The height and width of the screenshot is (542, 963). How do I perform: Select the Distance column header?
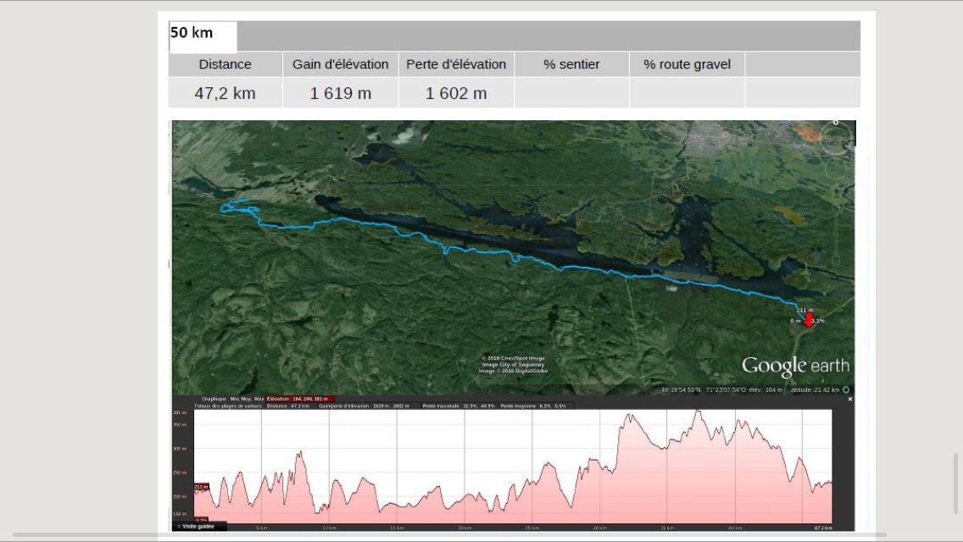point(225,64)
